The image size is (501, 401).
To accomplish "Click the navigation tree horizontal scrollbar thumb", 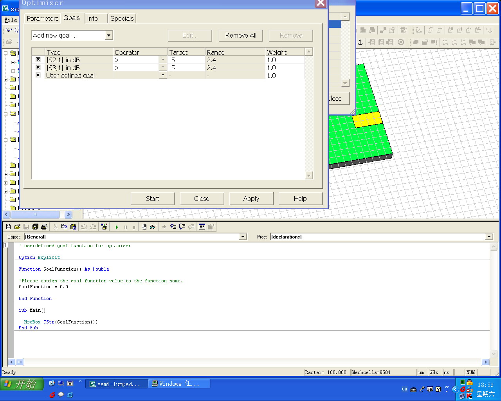I will tap(35, 214).
